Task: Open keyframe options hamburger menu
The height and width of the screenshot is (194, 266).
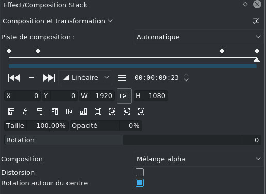Action: coord(122,78)
